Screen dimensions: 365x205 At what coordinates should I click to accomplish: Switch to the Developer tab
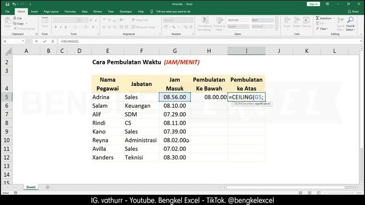[x=125, y=11]
